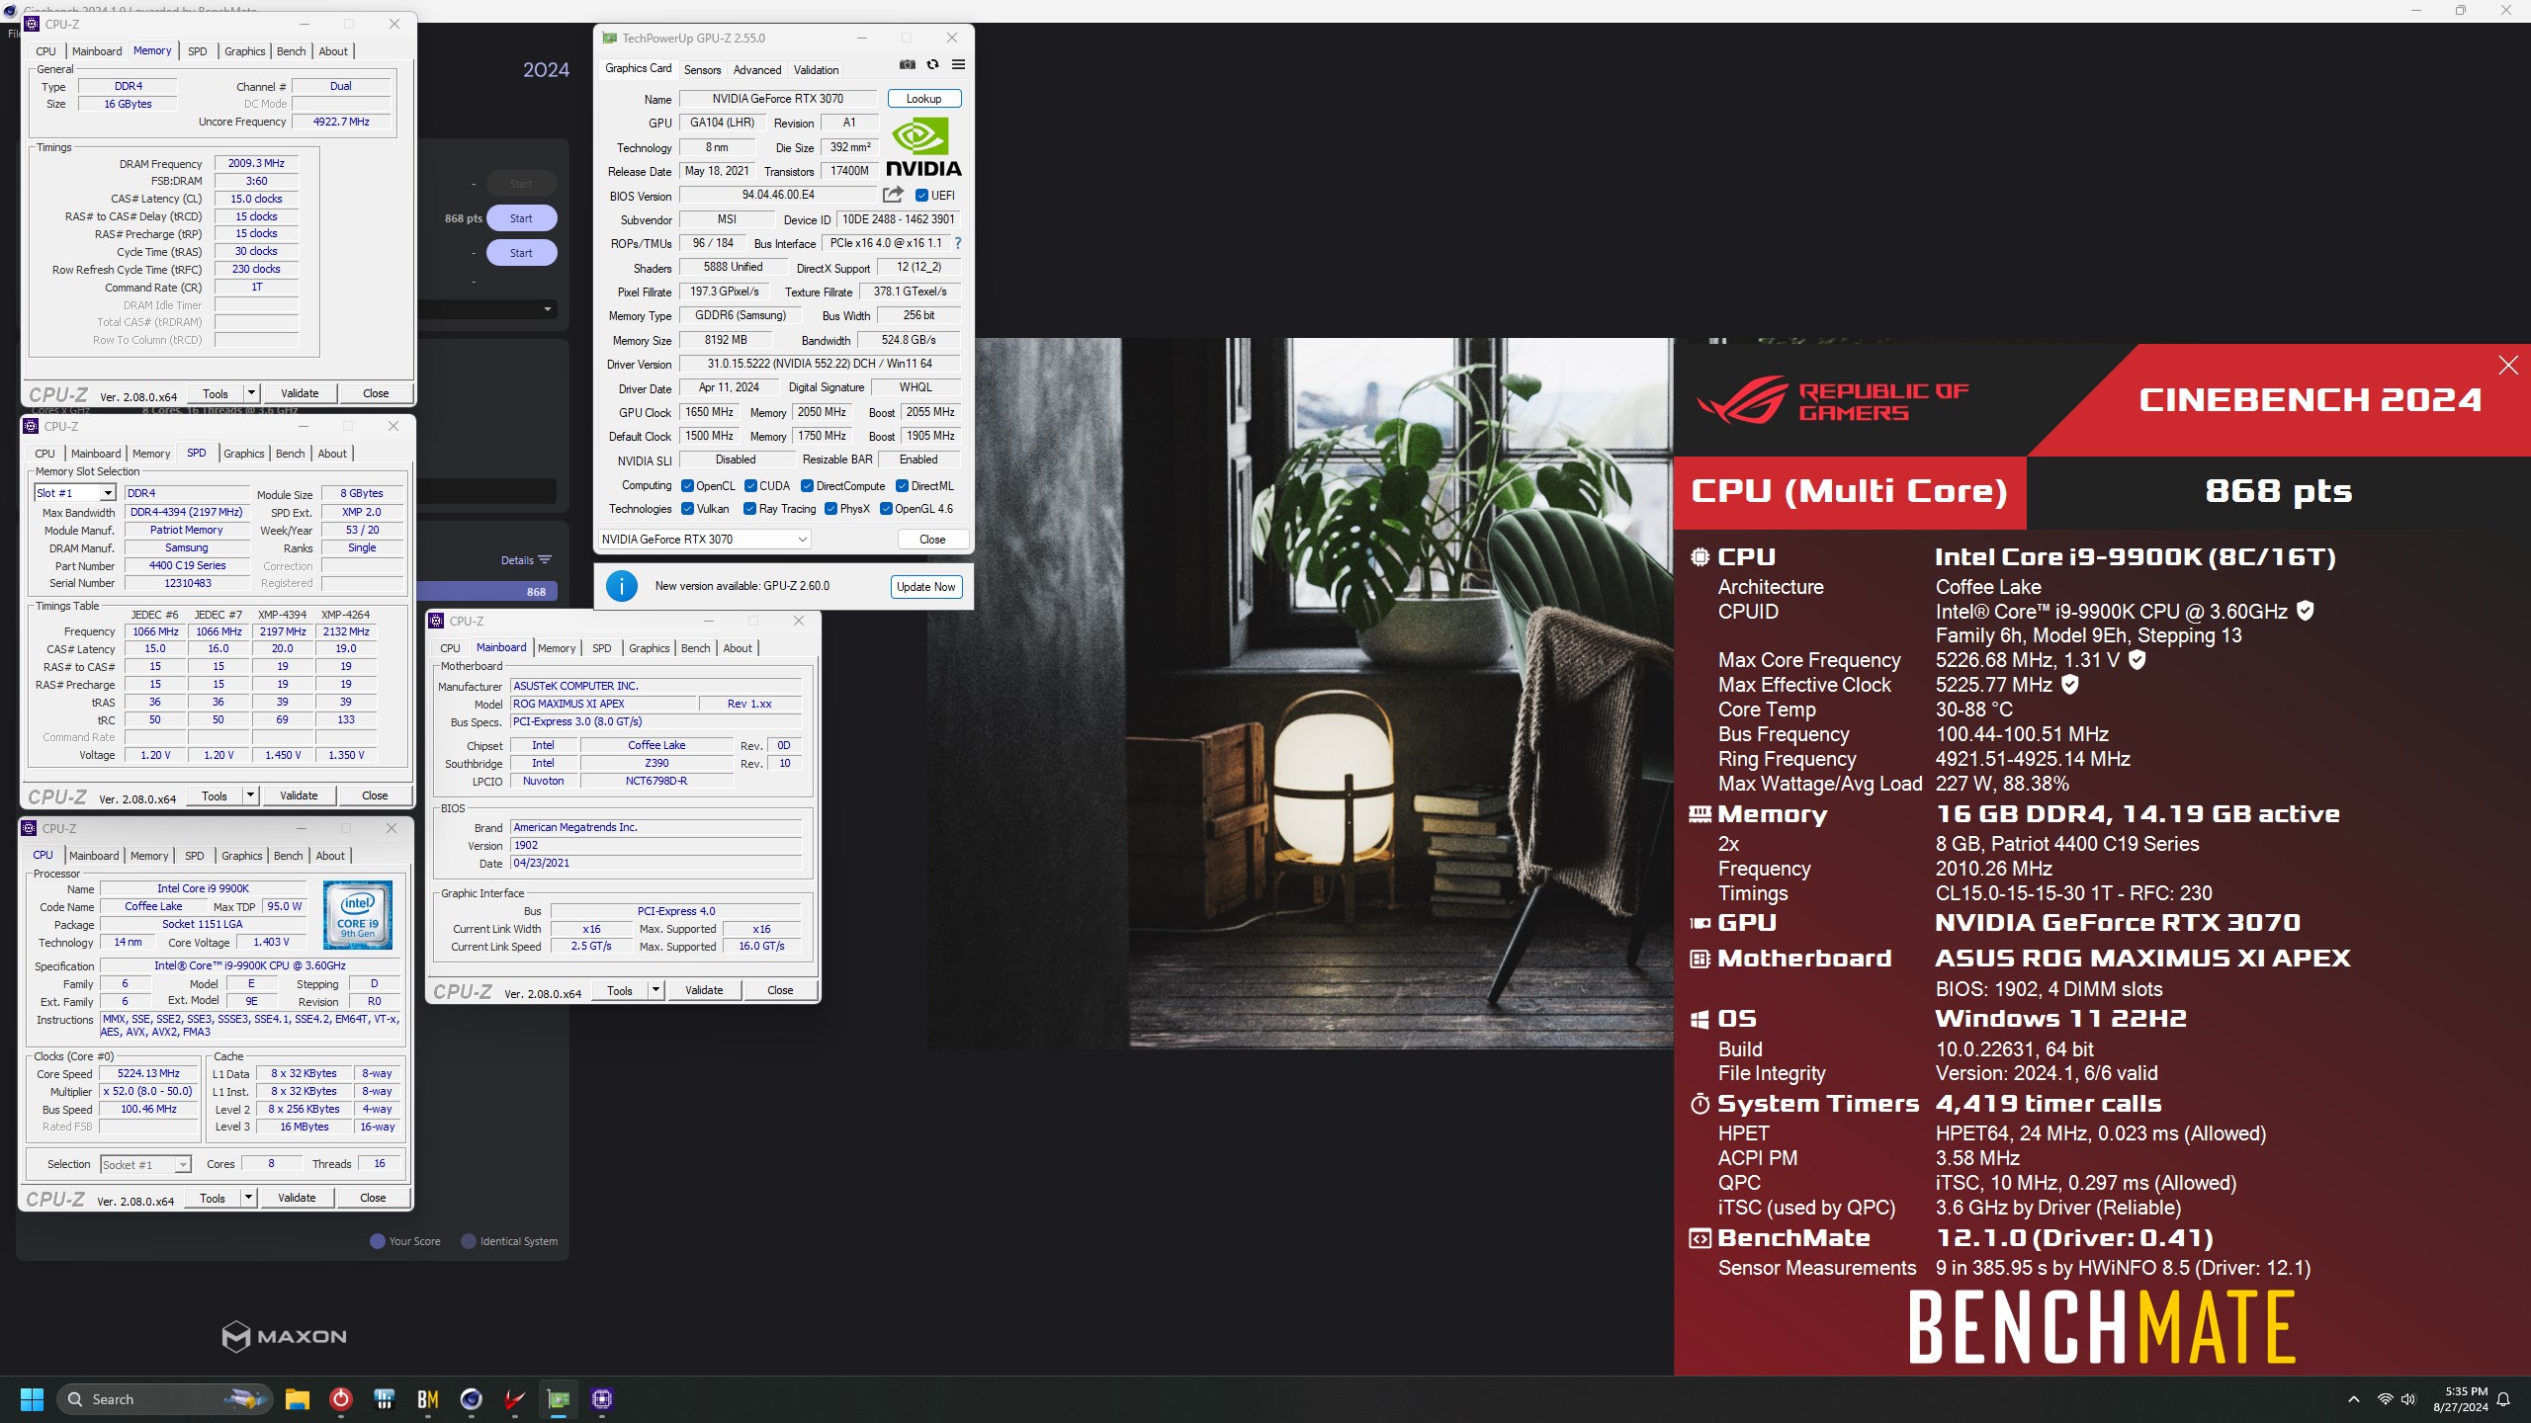Show hidden system tray icons
Viewport: 2531px width, 1423px height.
(2354, 1399)
